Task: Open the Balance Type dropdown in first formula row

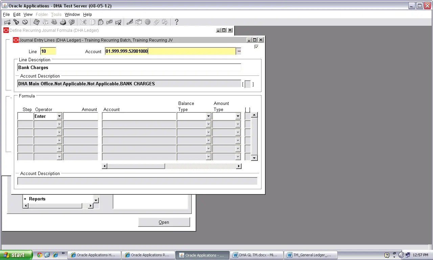Action: click(x=209, y=116)
